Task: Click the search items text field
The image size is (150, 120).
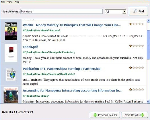Action: click(x=61, y=12)
